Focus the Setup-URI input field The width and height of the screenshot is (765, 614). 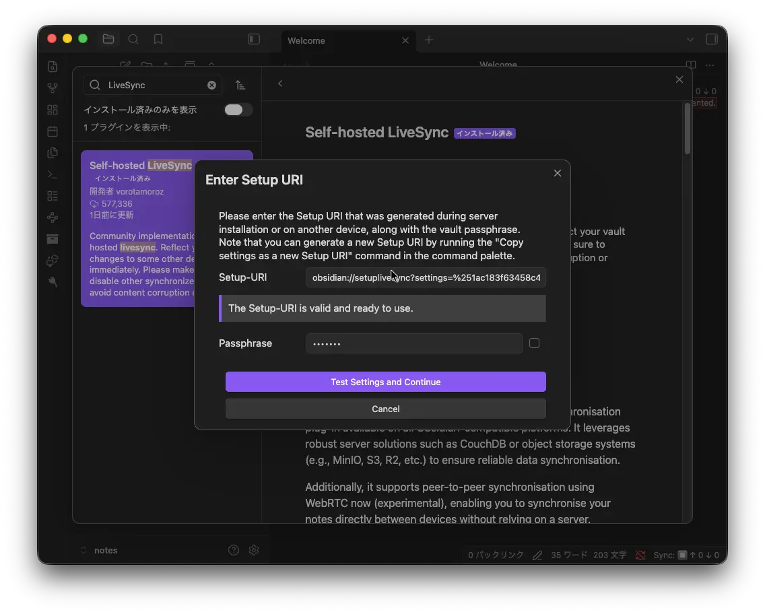[x=426, y=277]
